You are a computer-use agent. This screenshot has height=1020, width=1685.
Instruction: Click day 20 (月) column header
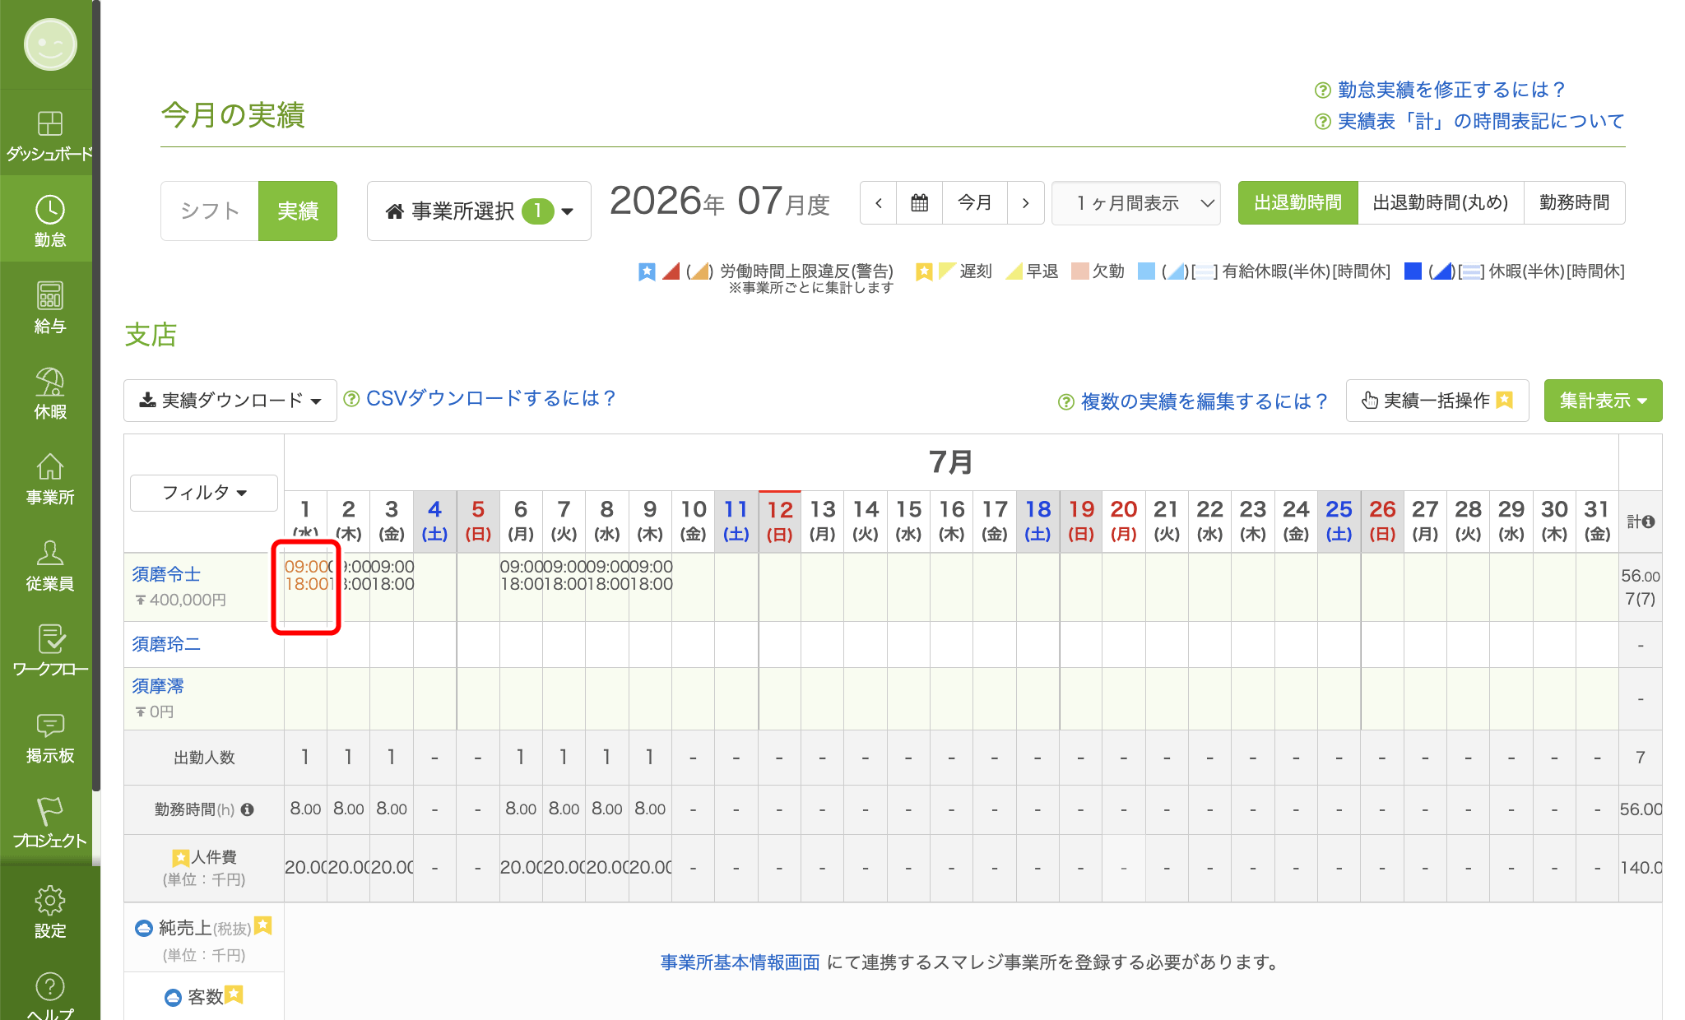[1123, 522]
